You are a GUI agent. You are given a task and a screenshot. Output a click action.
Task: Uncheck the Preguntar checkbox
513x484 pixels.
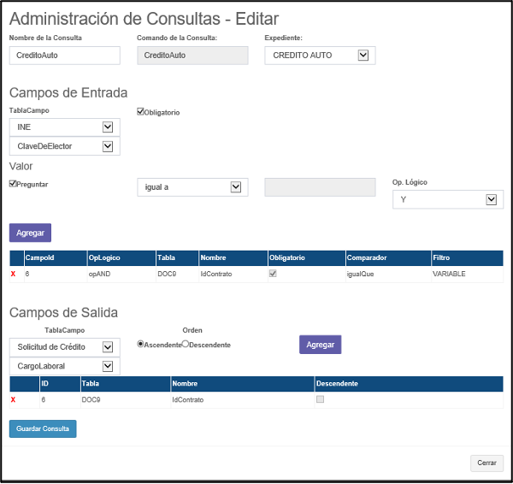pyautogui.click(x=13, y=183)
